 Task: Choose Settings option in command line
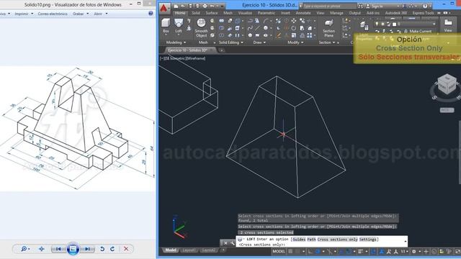(x=368, y=240)
